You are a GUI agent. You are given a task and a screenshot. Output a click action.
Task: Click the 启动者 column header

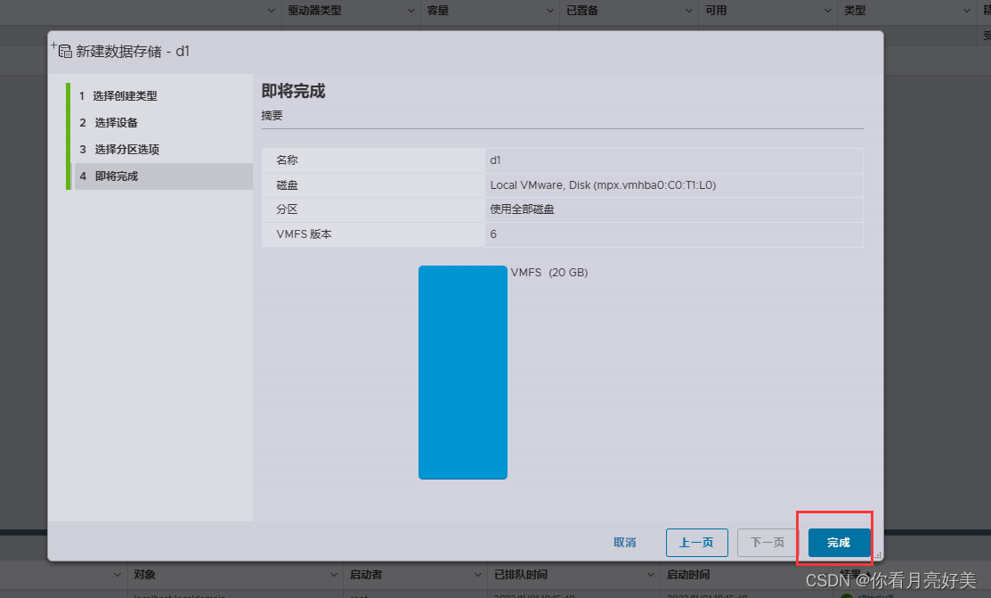[366, 575]
